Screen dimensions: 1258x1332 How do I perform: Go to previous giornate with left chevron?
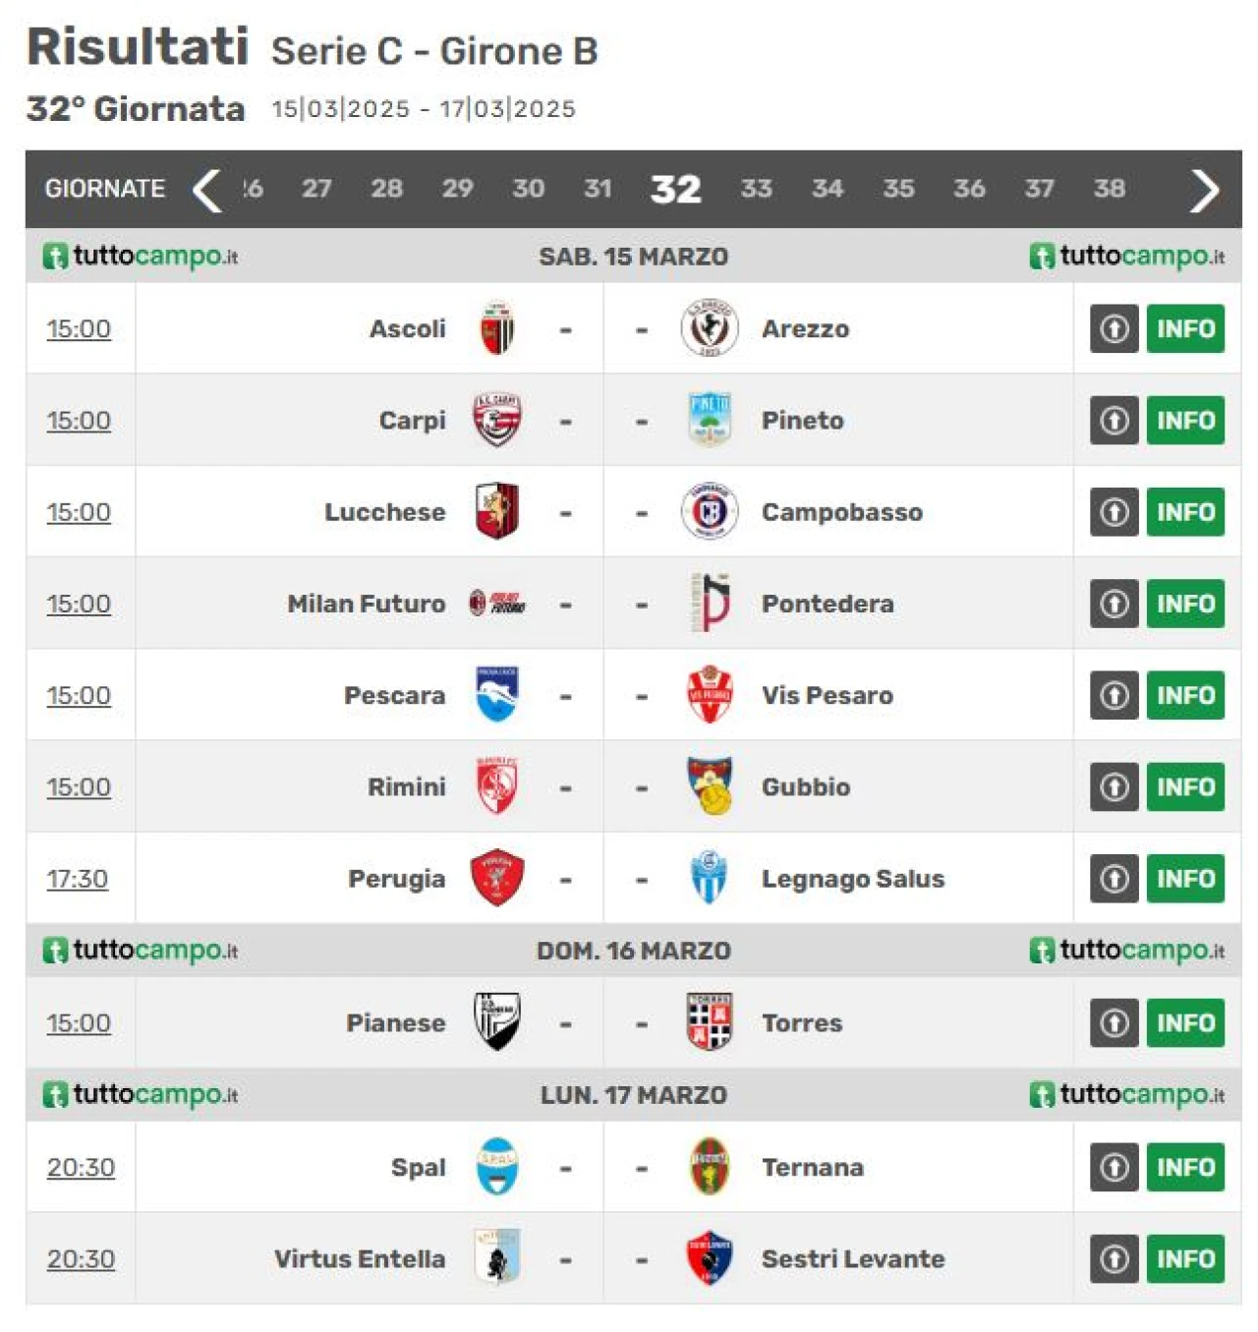point(206,189)
